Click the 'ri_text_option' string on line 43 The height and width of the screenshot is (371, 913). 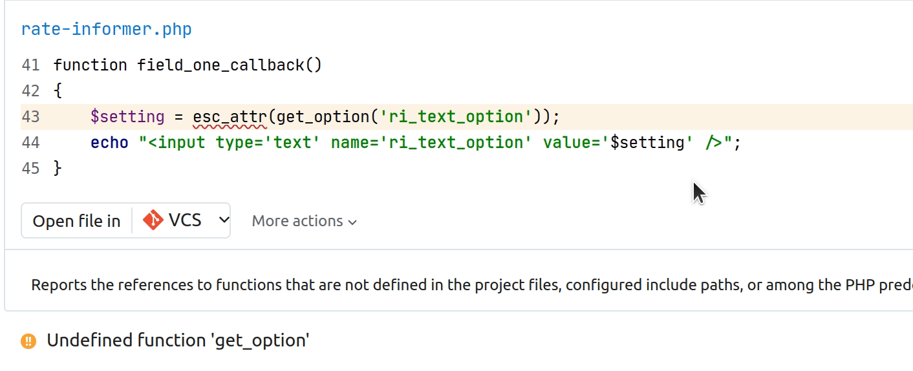pos(455,117)
